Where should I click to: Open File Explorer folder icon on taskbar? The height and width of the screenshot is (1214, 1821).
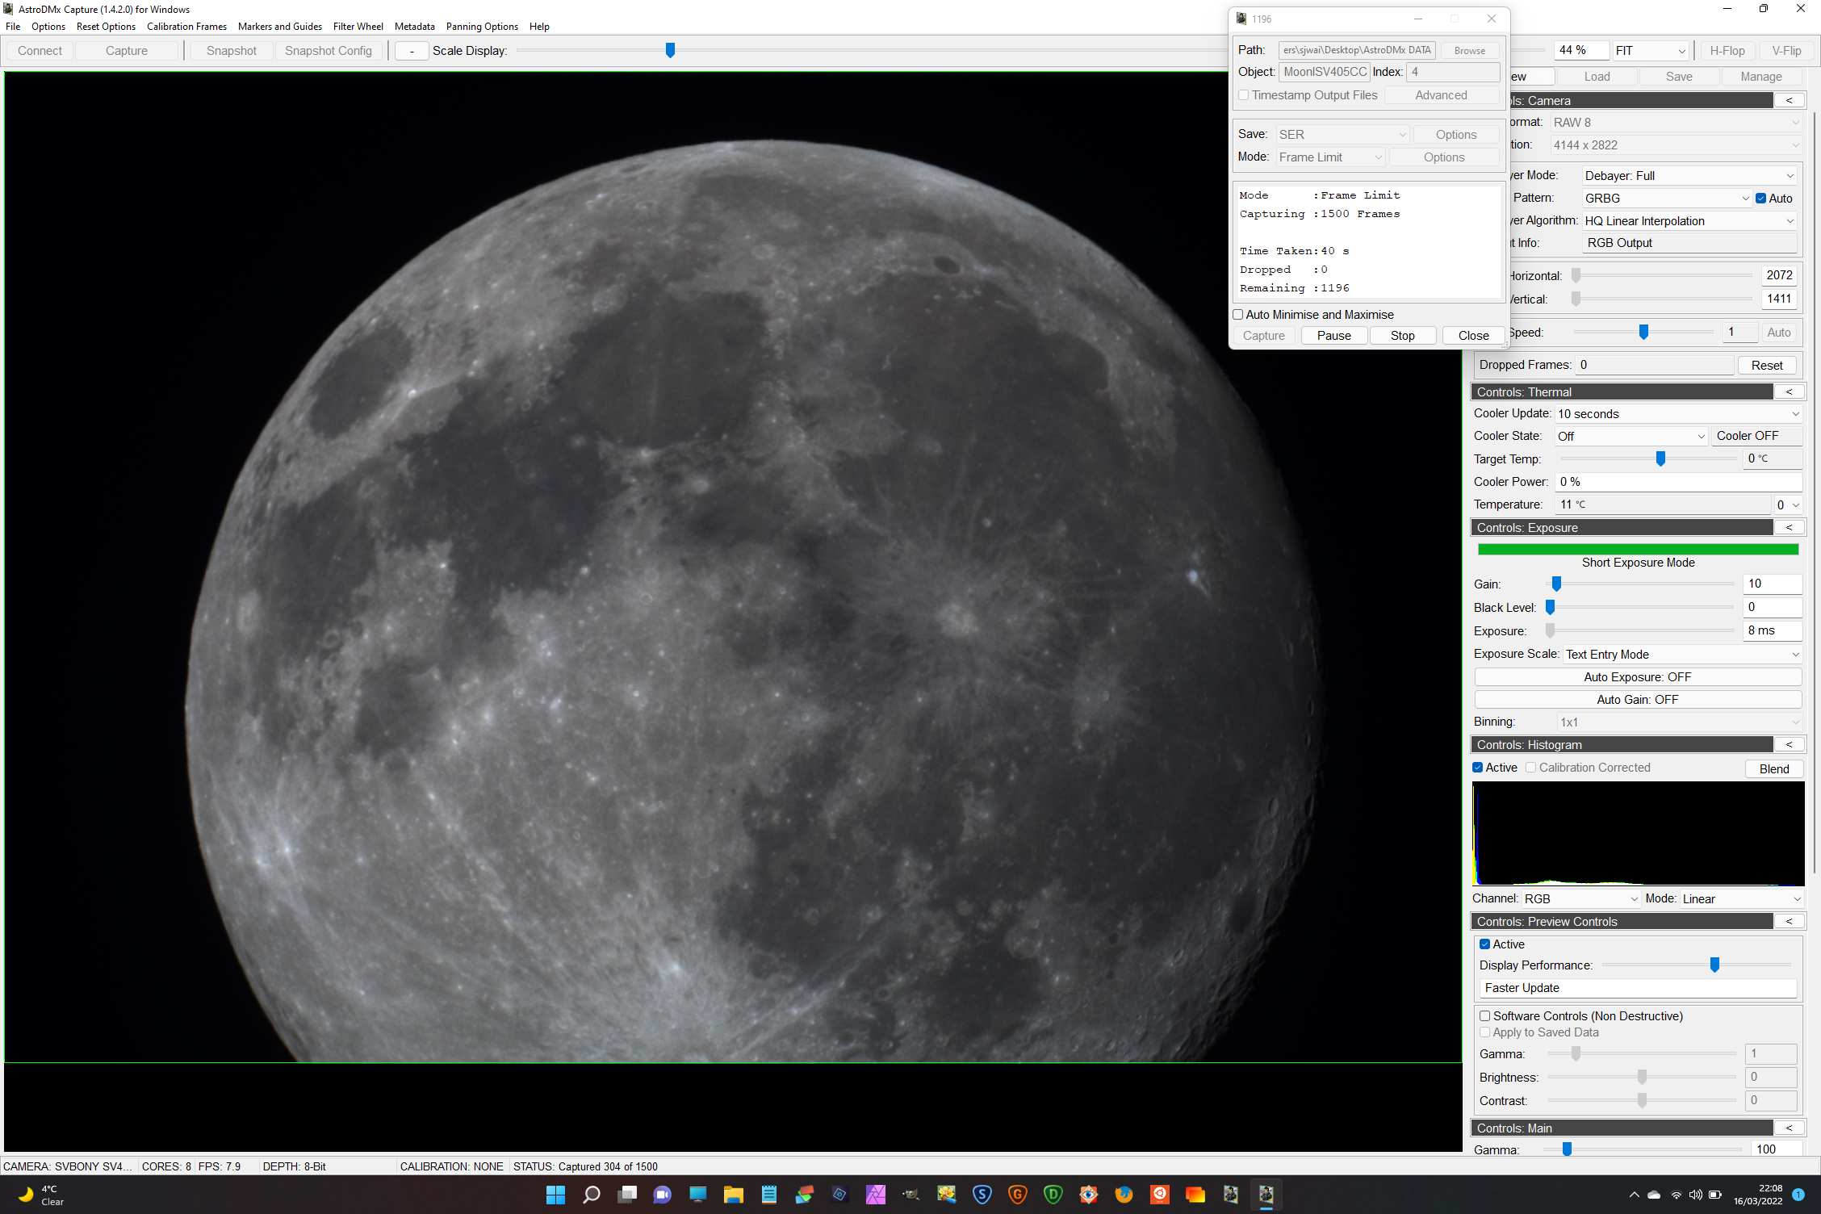pos(733,1195)
